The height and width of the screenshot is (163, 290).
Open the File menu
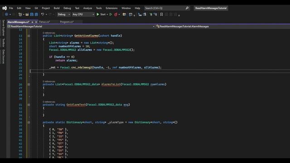click(x=11, y=8)
